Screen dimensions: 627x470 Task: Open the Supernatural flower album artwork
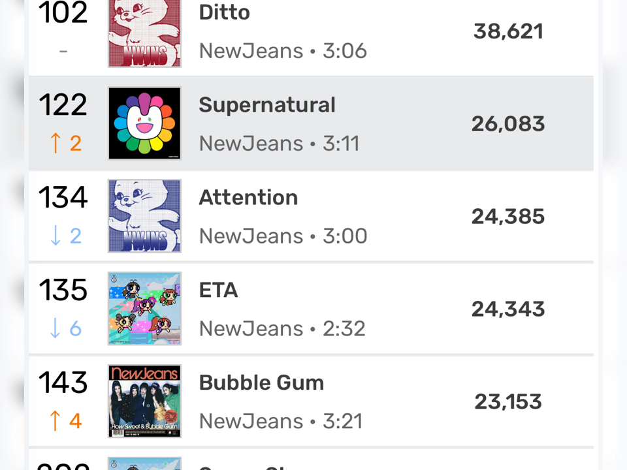click(x=144, y=123)
